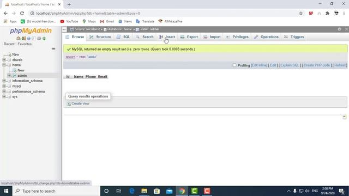Click the log out icon beside Home
This screenshot has width=349, height=196.
pyautogui.click(x=23, y=39)
